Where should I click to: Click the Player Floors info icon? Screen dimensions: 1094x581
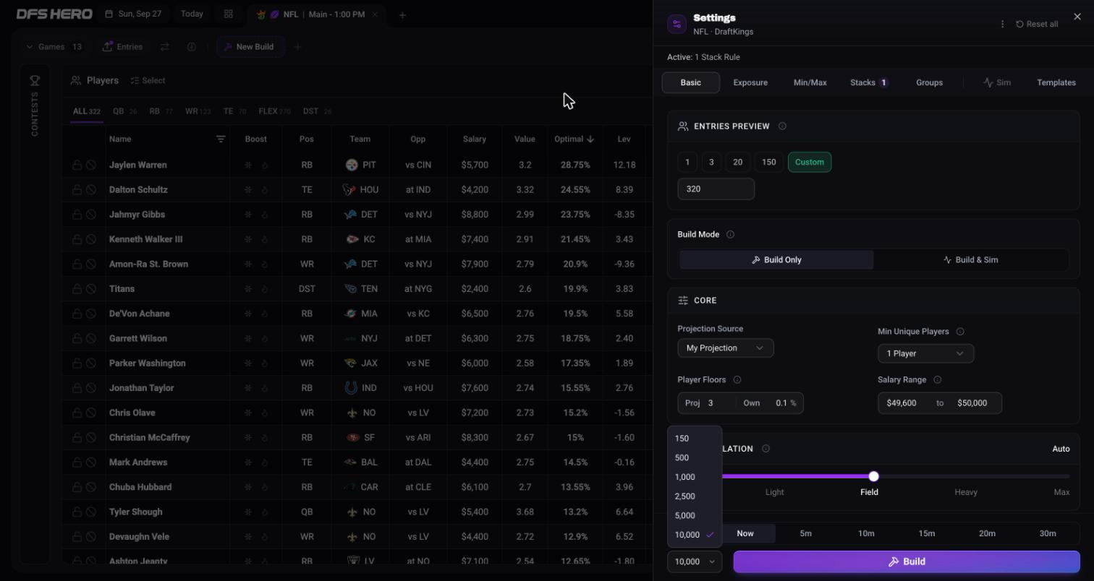click(737, 379)
